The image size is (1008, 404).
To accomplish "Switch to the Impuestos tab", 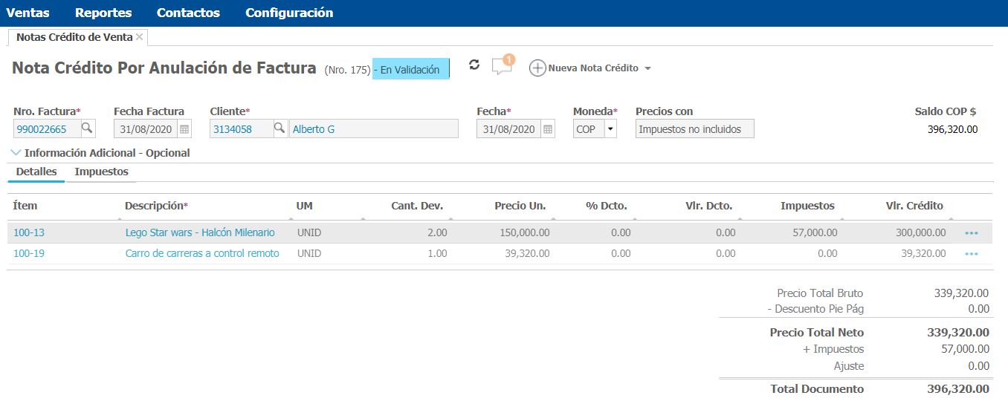I will pos(101,172).
